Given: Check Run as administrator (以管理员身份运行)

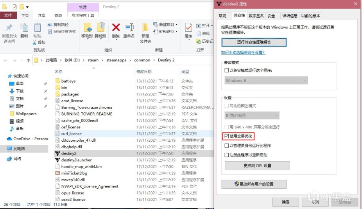Looking at the screenshot, I should point(227,146).
